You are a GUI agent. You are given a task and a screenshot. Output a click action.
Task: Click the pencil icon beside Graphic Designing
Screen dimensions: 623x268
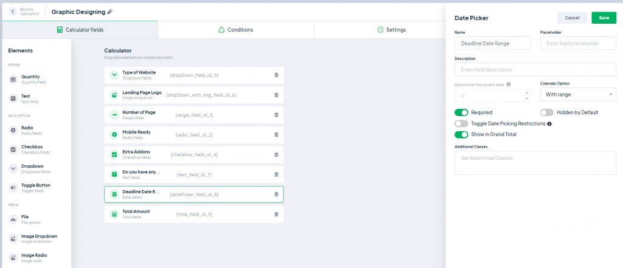(110, 12)
